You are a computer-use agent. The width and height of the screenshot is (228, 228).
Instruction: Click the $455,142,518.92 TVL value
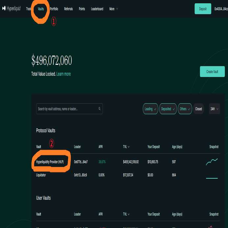(131, 162)
